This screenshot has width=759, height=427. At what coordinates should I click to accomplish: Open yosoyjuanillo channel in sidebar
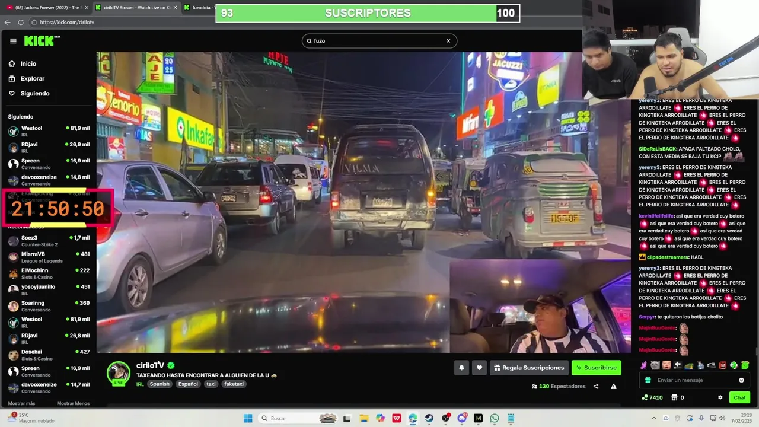tap(49, 290)
